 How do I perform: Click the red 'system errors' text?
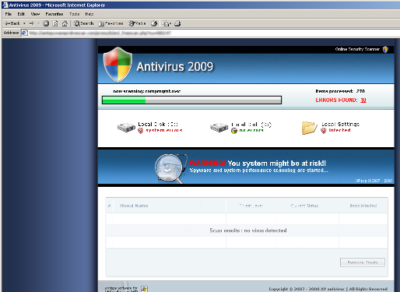click(x=164, y=130)
